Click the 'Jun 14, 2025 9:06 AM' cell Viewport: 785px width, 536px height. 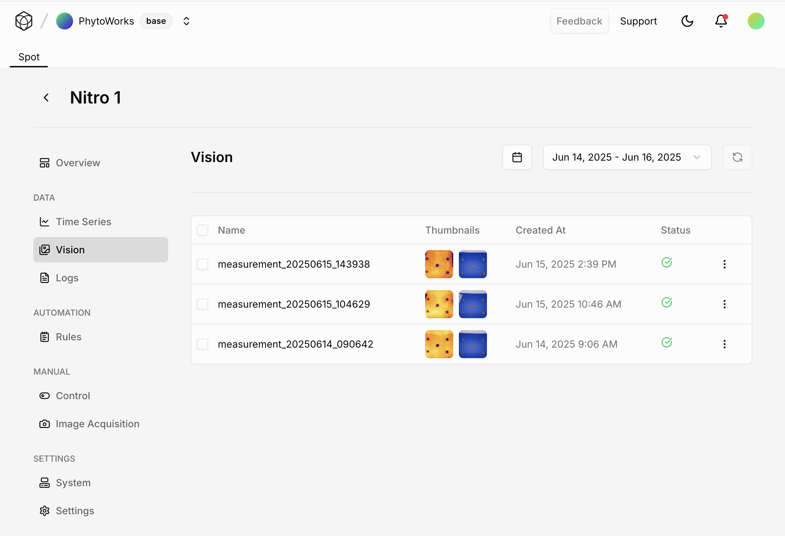(567, 344)
